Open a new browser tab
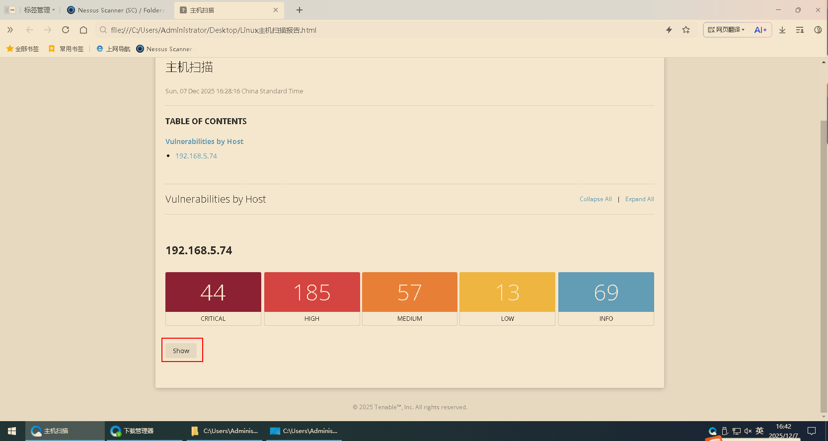The image size is (828, 441). [x=300, y=10]
